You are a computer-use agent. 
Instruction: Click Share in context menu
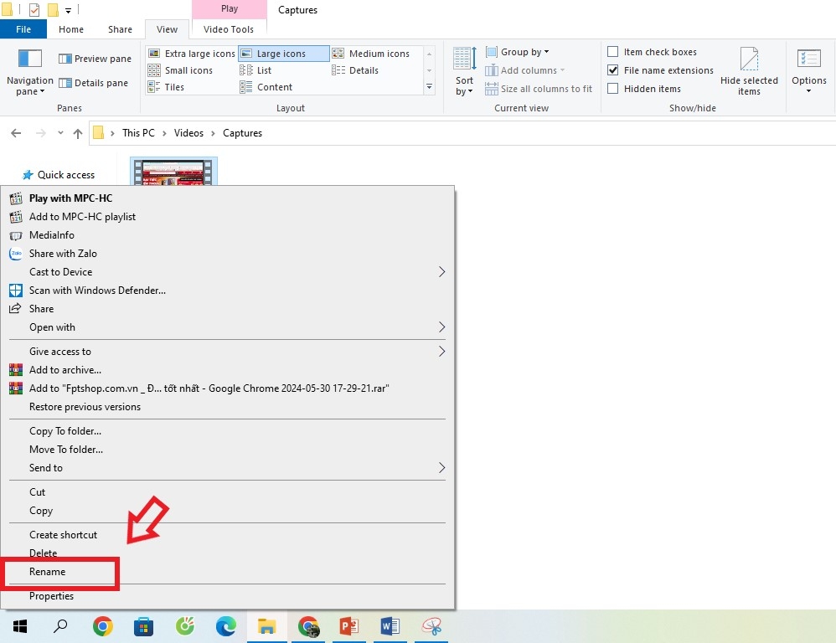227,308
